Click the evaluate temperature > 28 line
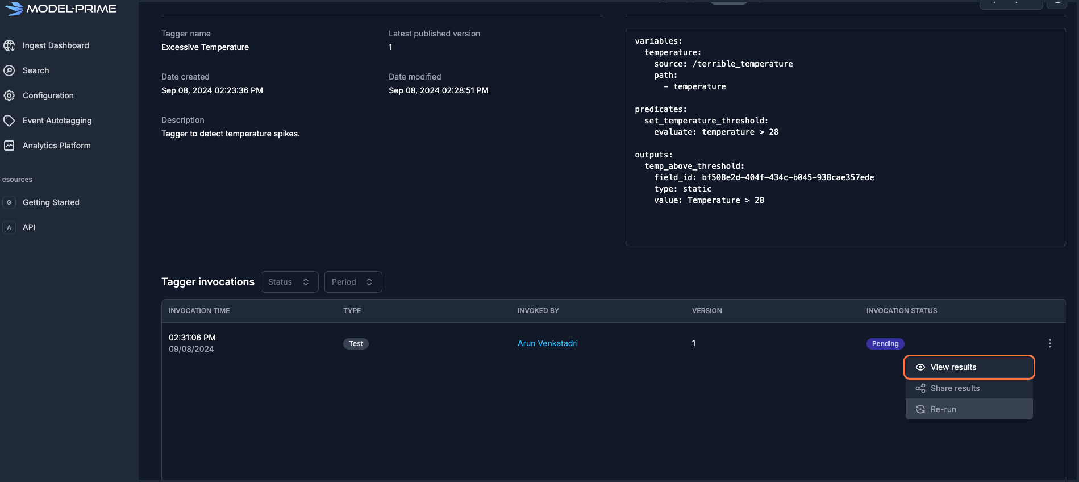 pyautogui.click(x=716, y=132)
